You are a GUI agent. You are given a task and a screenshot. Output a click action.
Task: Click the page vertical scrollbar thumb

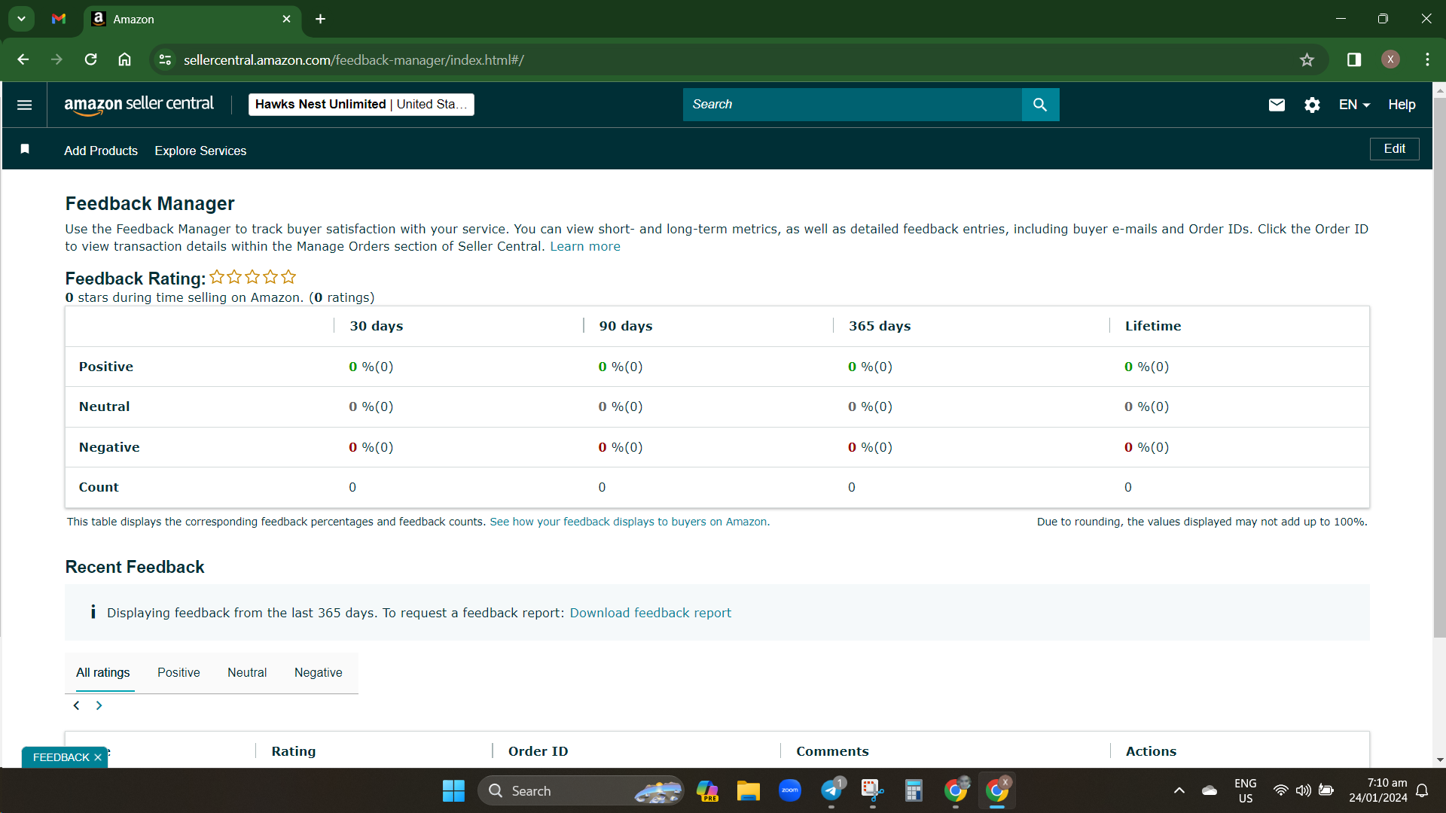point(1439,367)
